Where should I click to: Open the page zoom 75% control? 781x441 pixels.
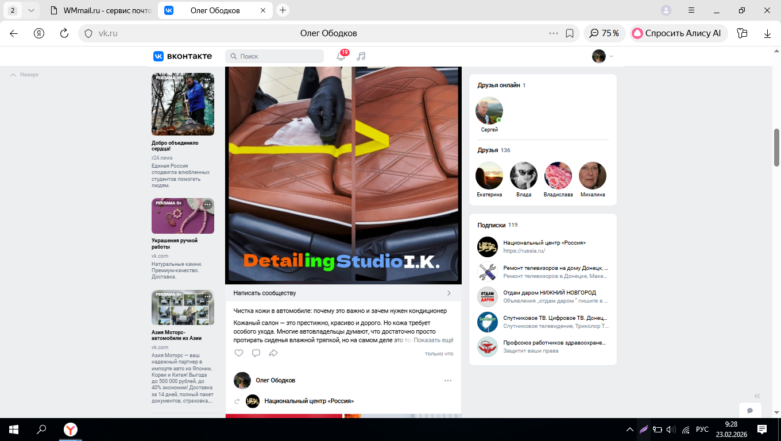[x=604, y=33]
